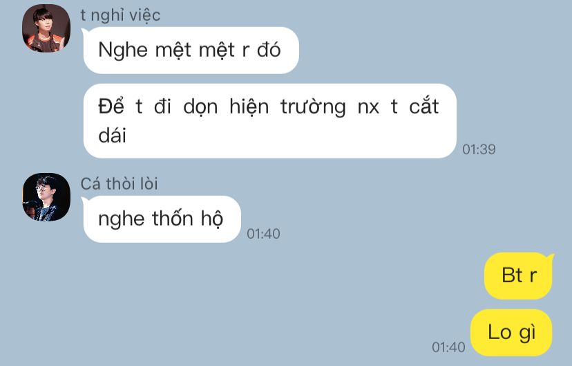Tap sender name Cá thòi lòi
This screenshot has width=572, height=366.
(119, 184)
